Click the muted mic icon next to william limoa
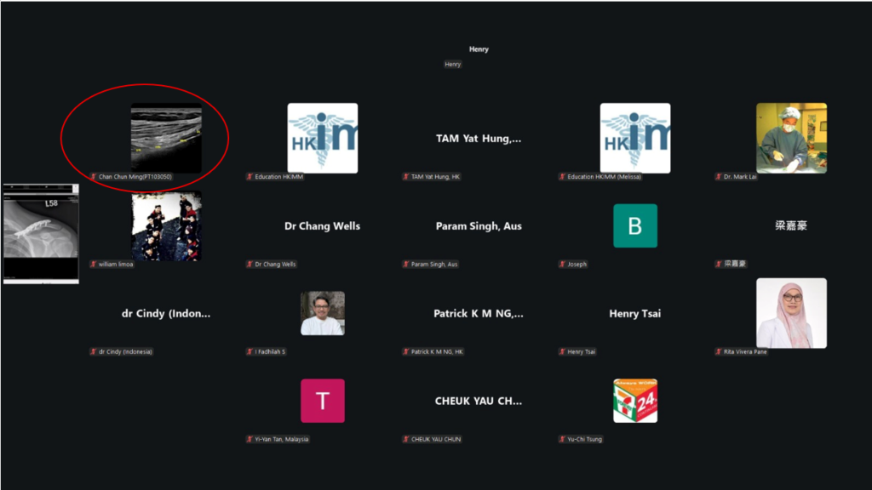Image resolution: width=872 pixels, height=490 pixels. (x=94, y=265)
